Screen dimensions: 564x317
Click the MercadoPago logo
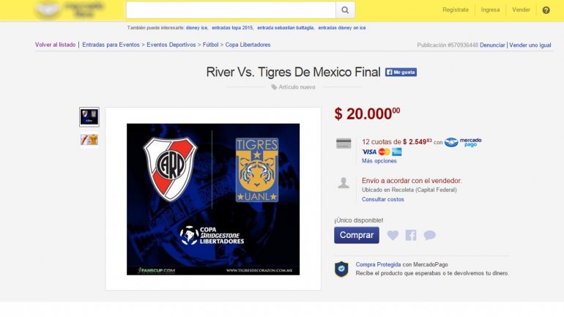463,142
